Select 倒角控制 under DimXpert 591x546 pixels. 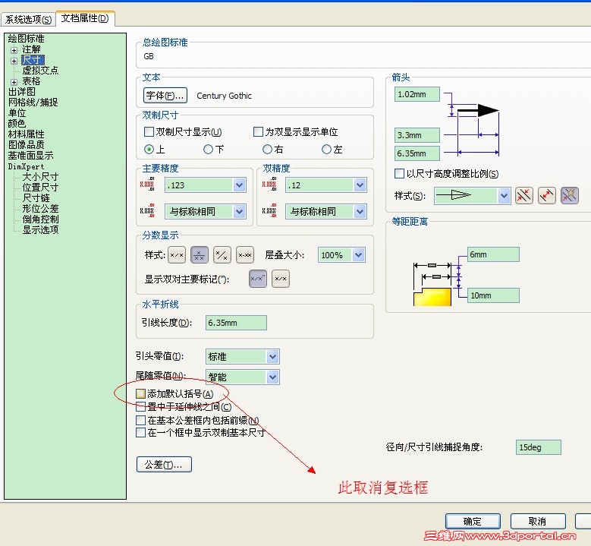tap(40, 219)
